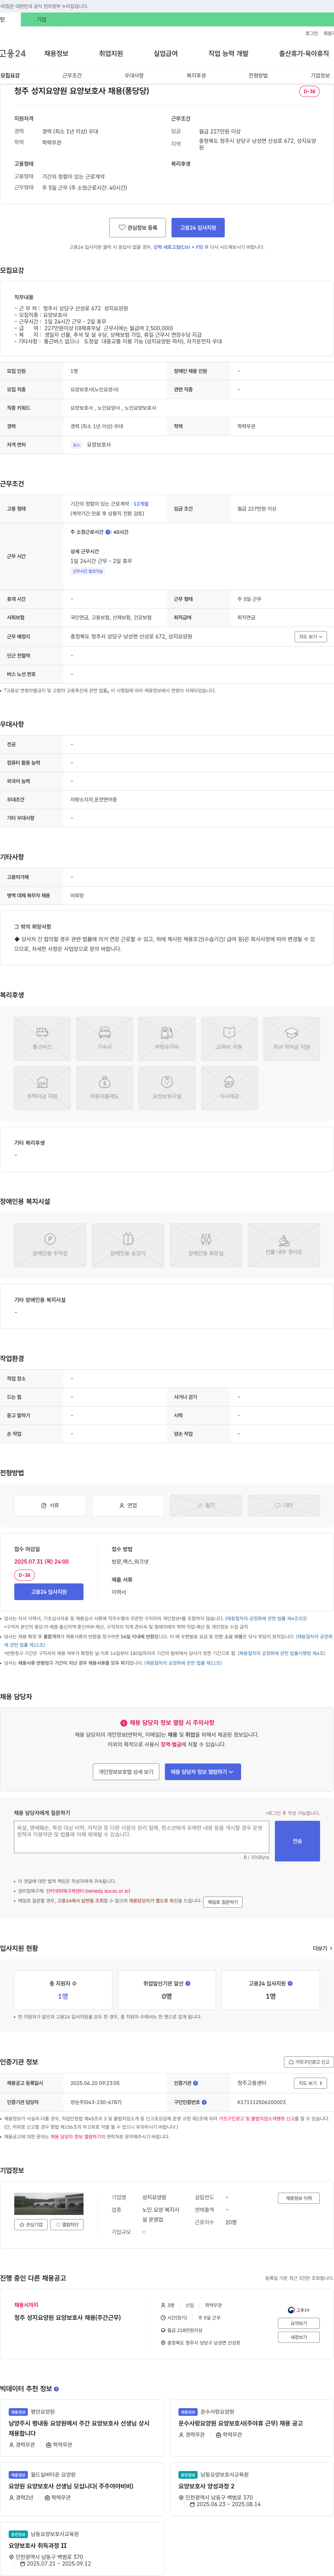
Task: Click 요약보기 button on other posting
Action: (299, 2323)
